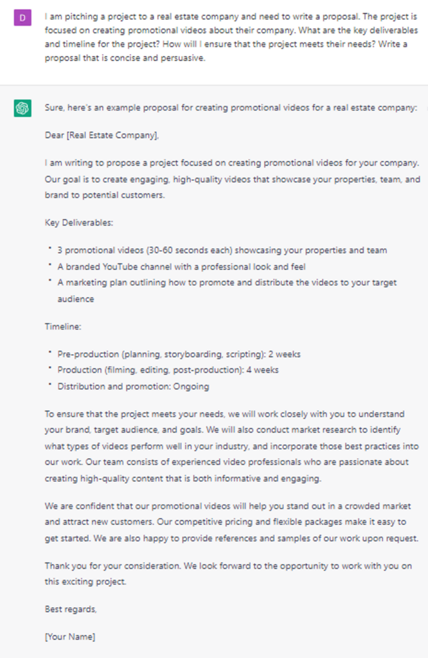The width and height of the screenshot is (428, 658).
Task: Click the "To ensure that the project" paragraph
Action: pos(231,446)
